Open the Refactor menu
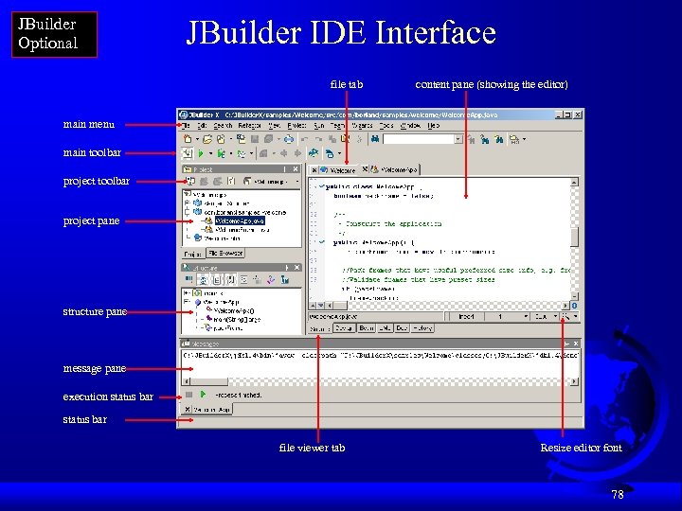The image size is (682, 511). 250,126
